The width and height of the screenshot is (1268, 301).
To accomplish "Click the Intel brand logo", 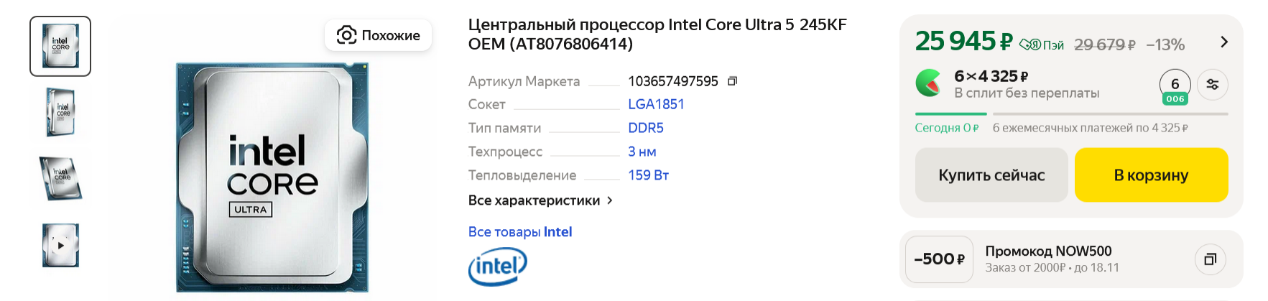I will [497, 267].
